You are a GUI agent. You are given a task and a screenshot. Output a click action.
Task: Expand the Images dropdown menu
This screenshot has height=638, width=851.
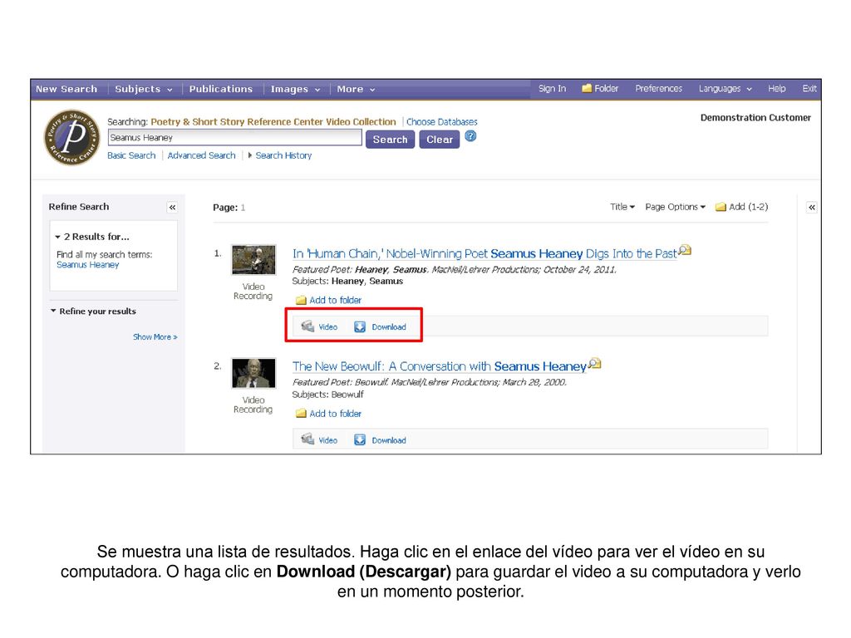(295, 89)
